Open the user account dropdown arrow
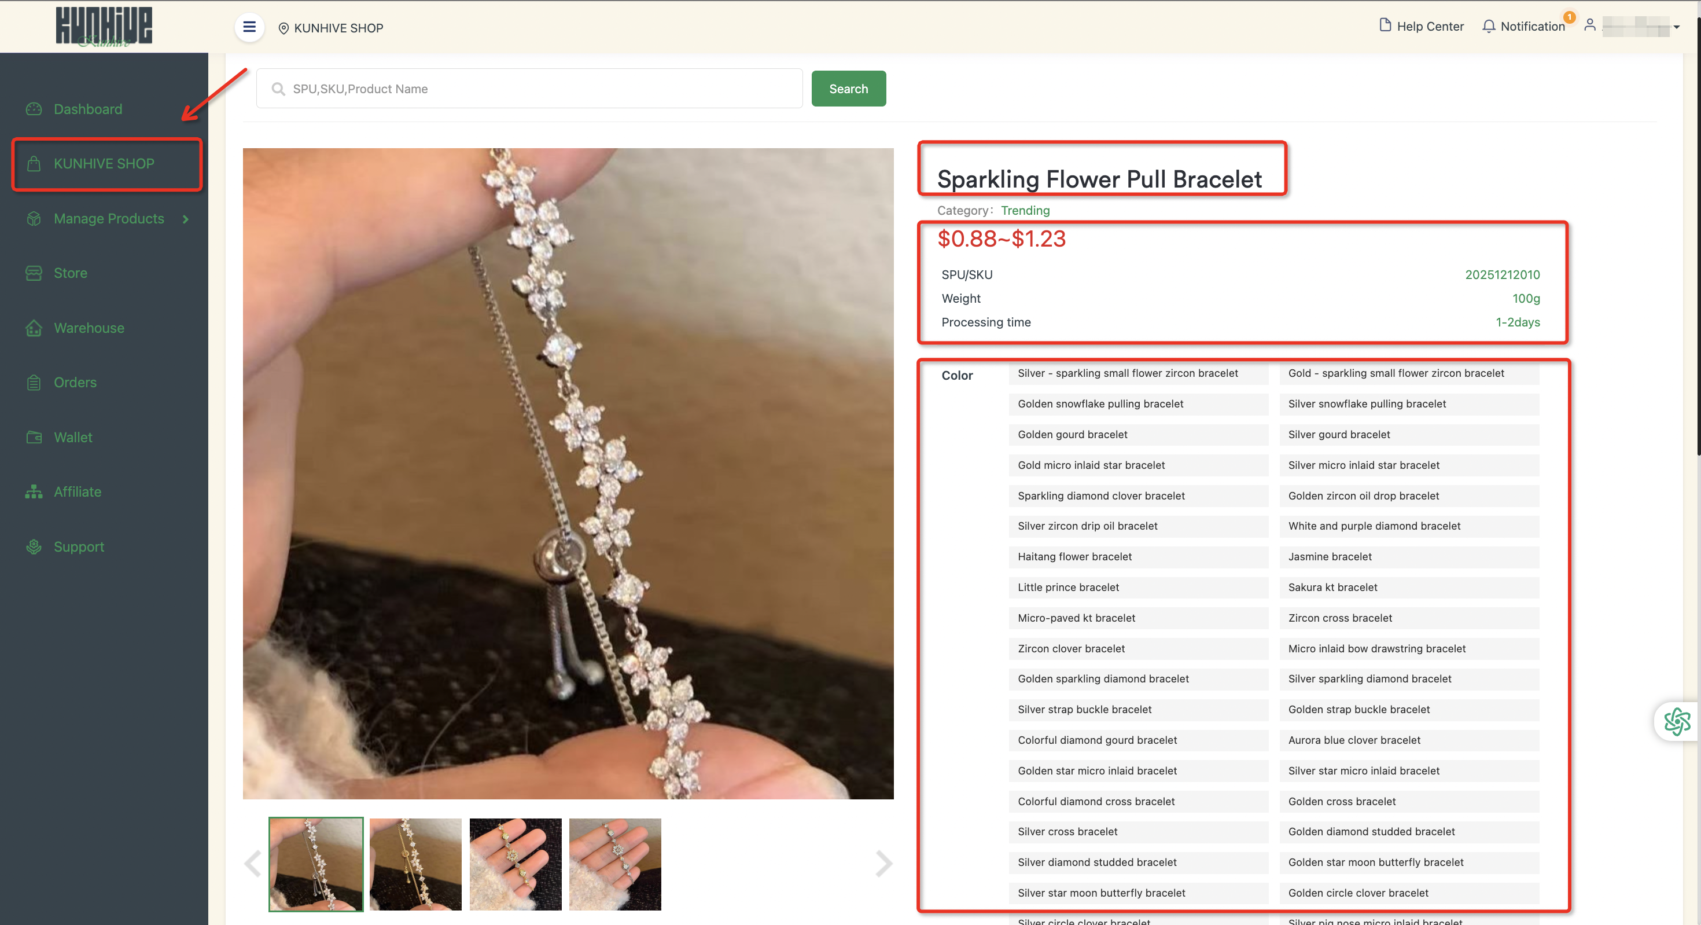1701x925 pixels. pyautogui.click(x=1677, y=27)
